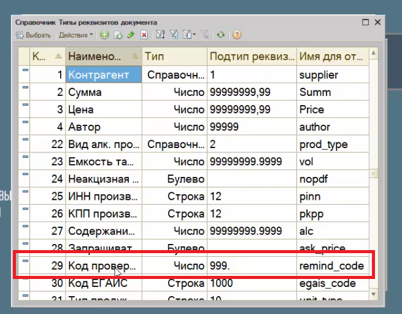Click the Copy item icon in toolbar
The image size is (402, 314).
tap(118, 36)
